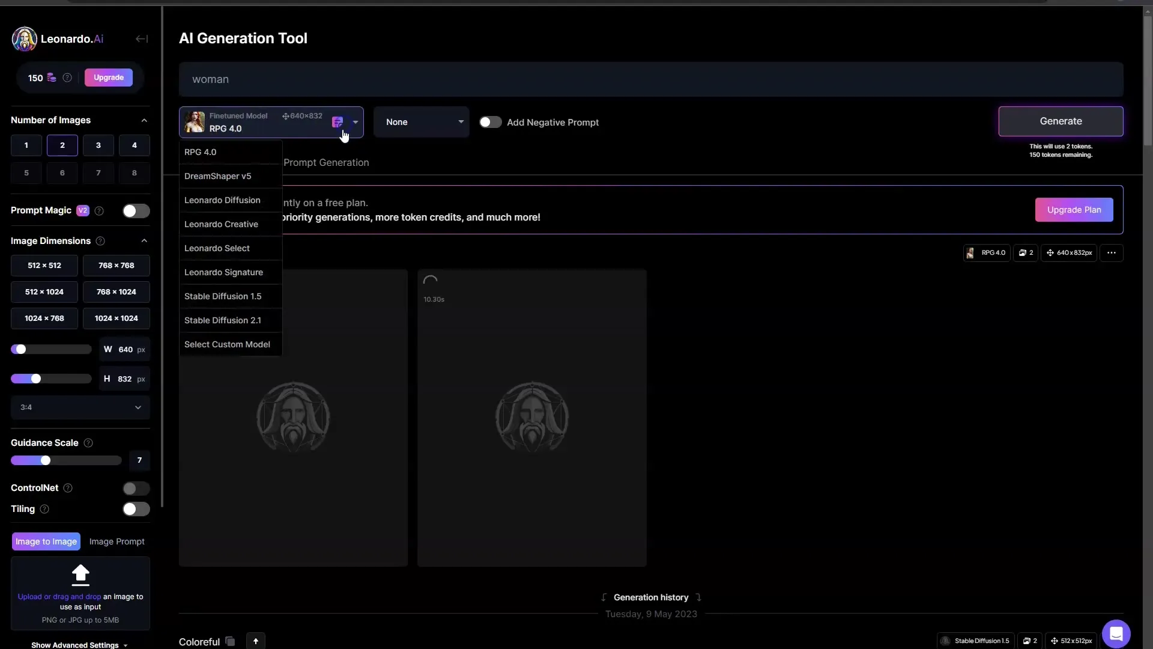Expand the Finetuned Model dropdown

(x=356, y=122)
